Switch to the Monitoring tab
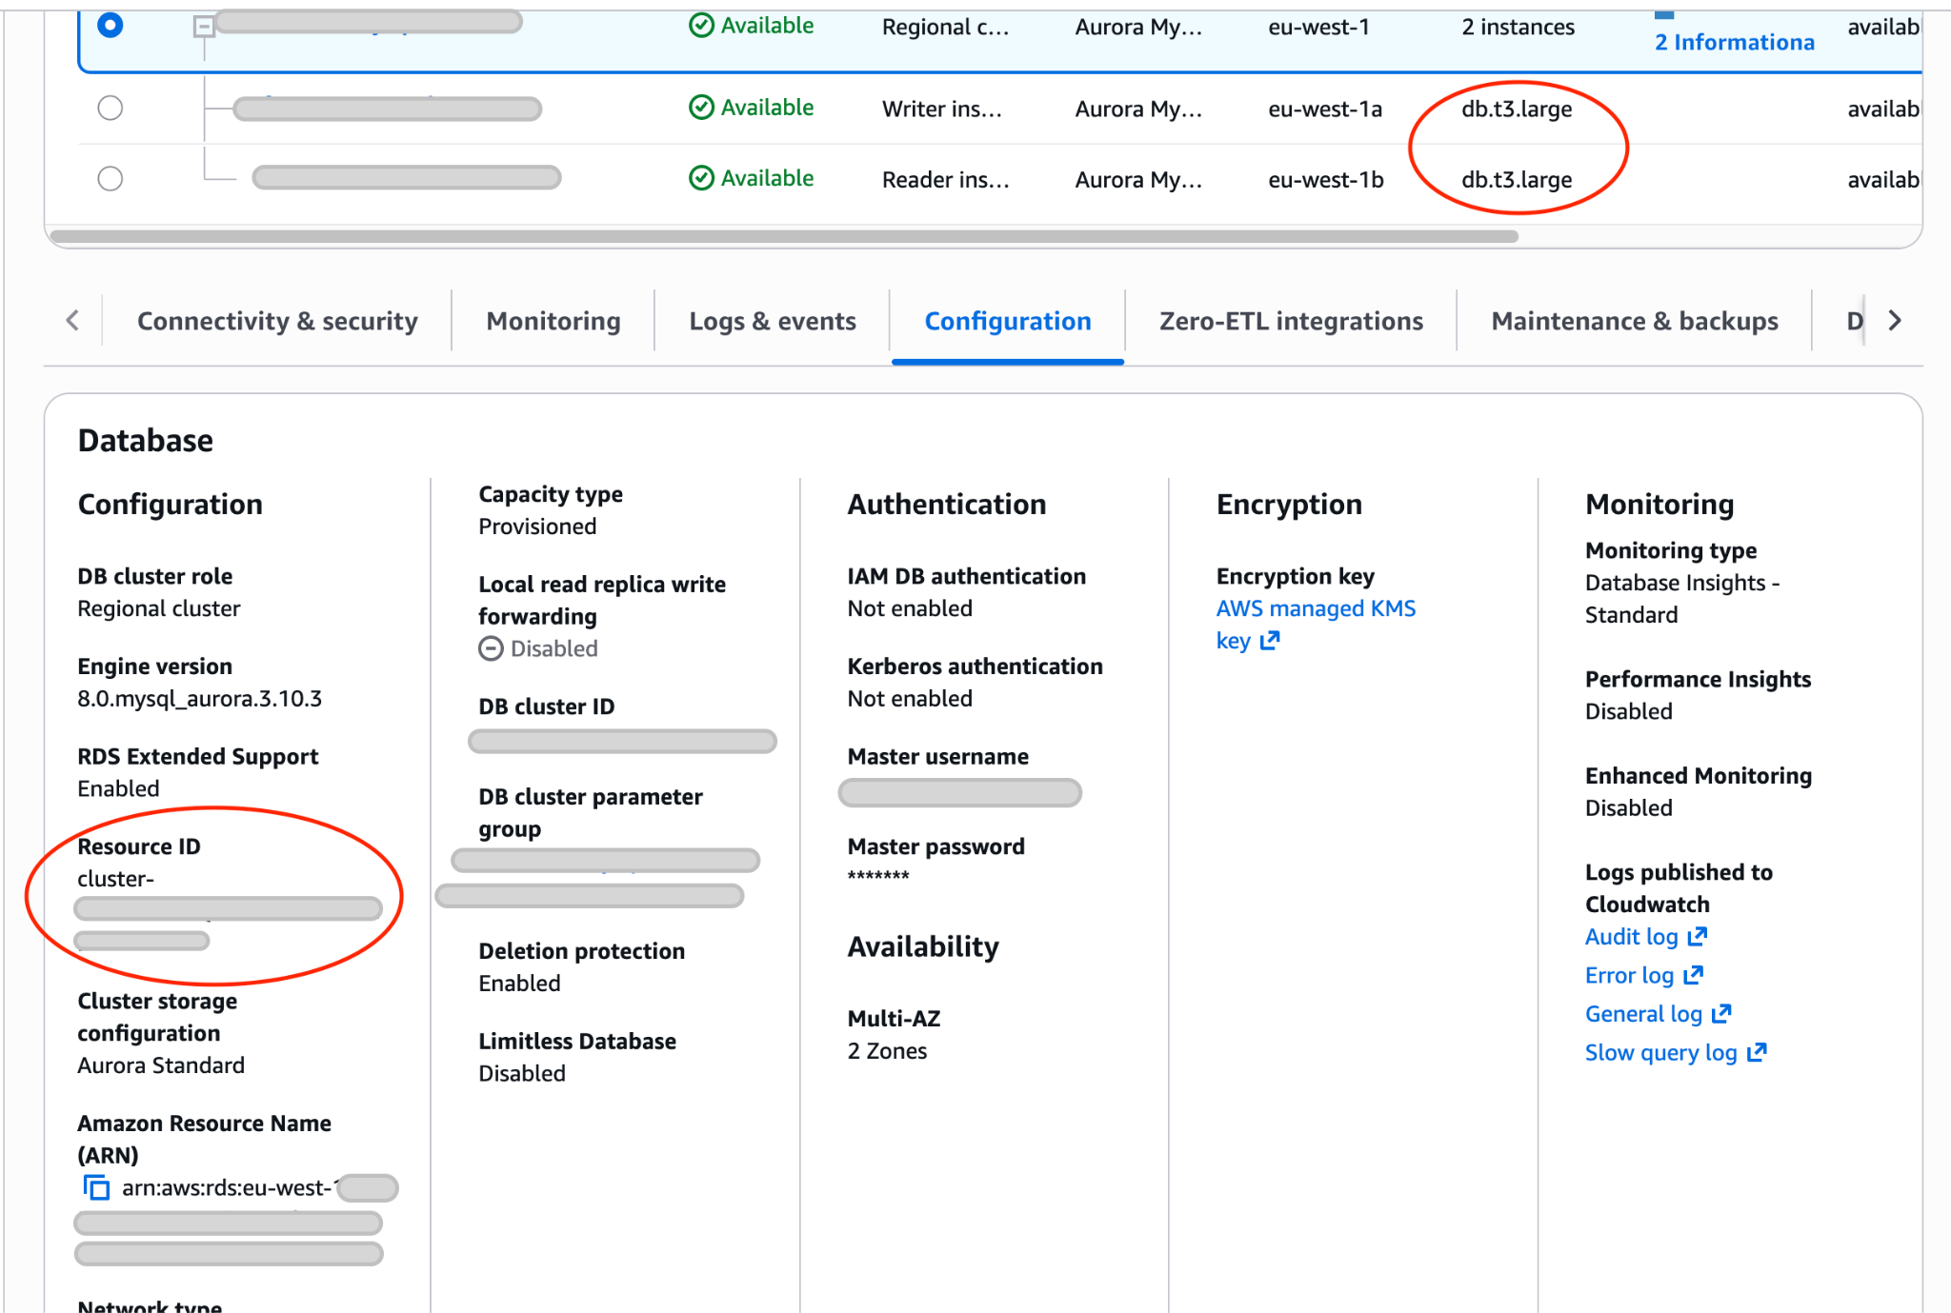Image resolution: width=1951 pixels, height=1313 pixels. pos(553,321)
